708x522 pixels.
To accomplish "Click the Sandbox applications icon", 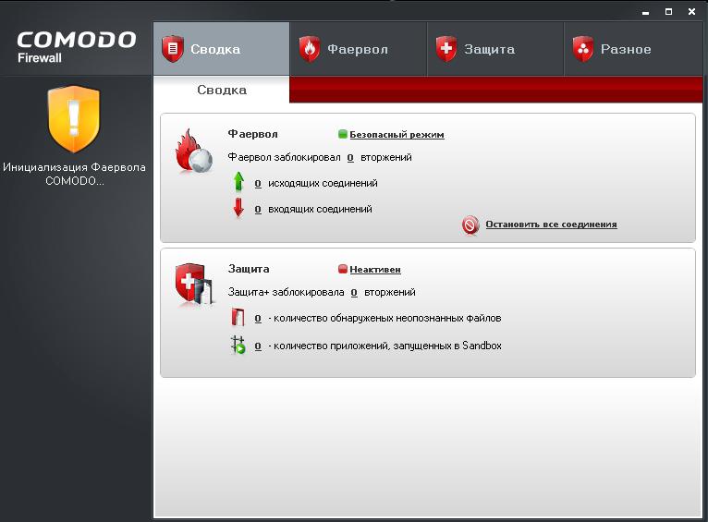I will (238, 346).
